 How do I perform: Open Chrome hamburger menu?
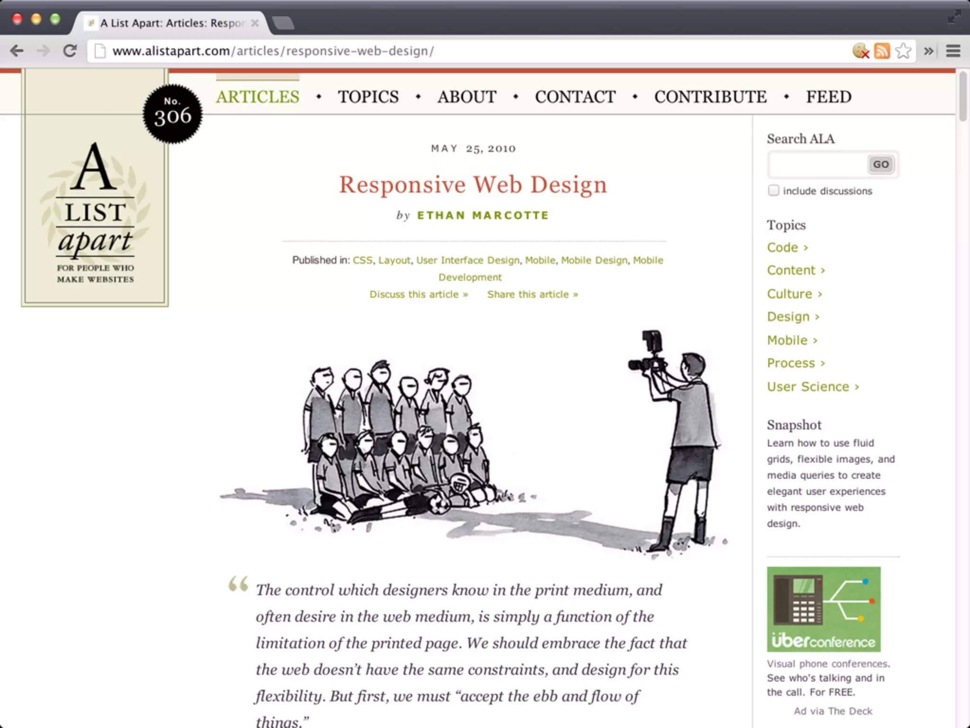[953, 51]
